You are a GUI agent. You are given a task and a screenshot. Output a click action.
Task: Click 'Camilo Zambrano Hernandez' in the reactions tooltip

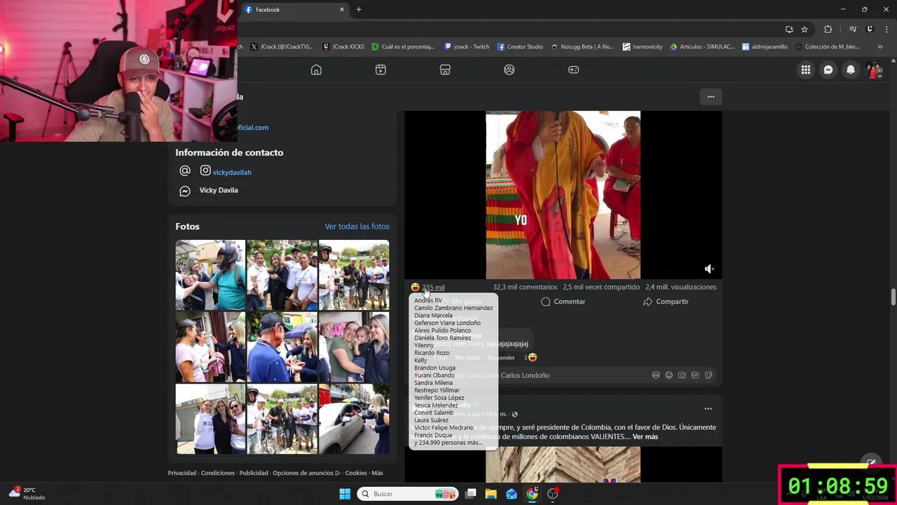(453, 308)
